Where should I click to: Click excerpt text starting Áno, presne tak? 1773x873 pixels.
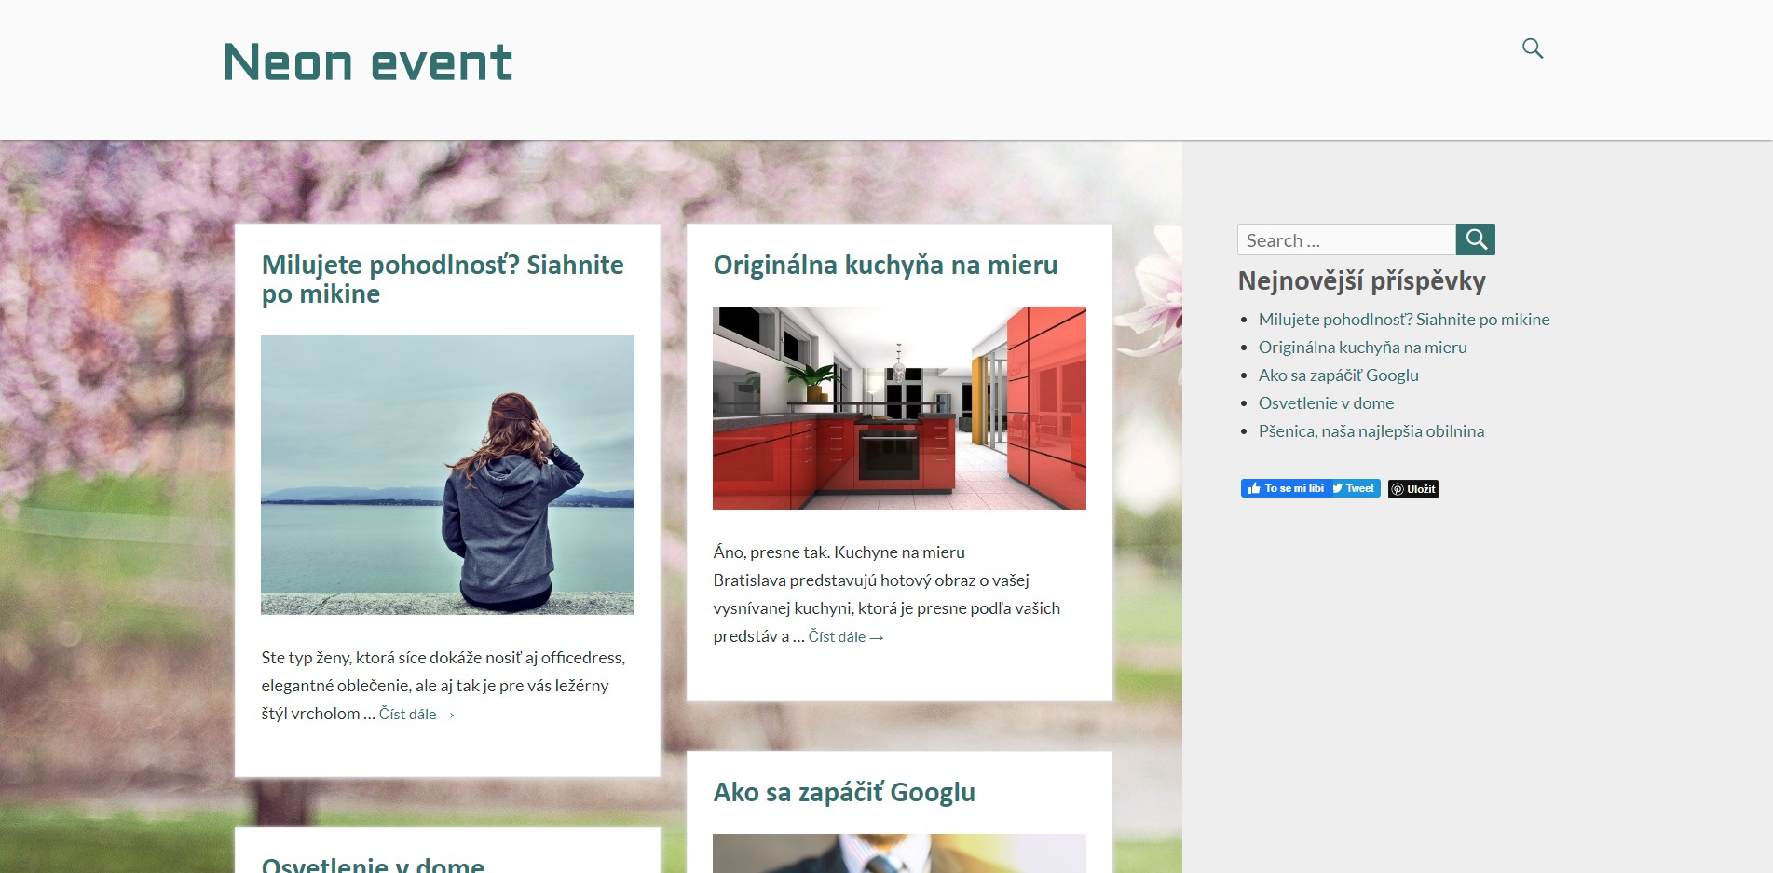coord(887,594)
